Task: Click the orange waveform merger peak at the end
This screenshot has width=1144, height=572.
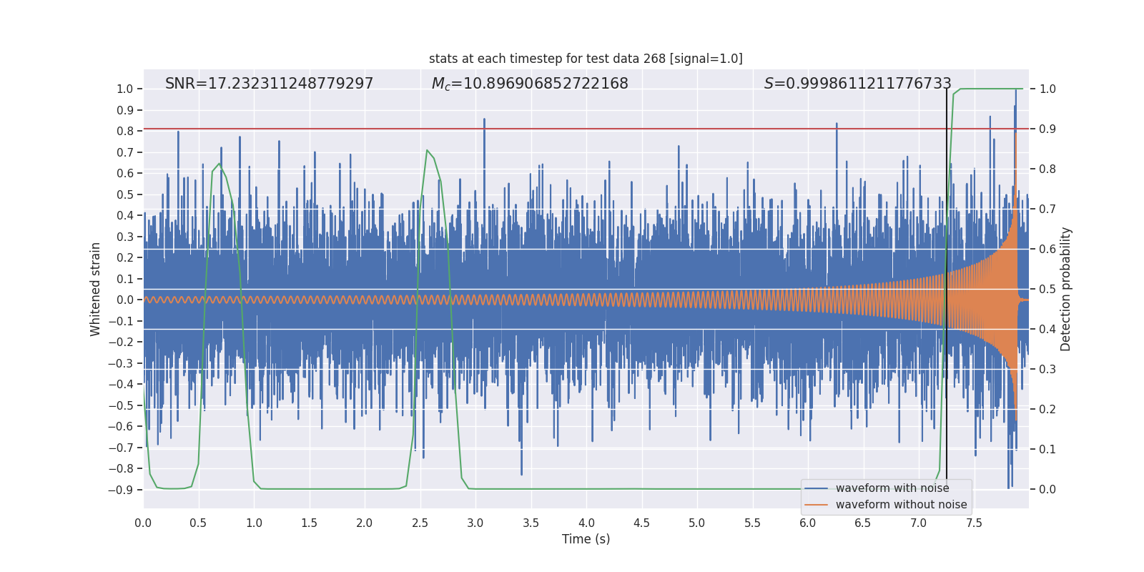Action: [x=1015, y=136]
